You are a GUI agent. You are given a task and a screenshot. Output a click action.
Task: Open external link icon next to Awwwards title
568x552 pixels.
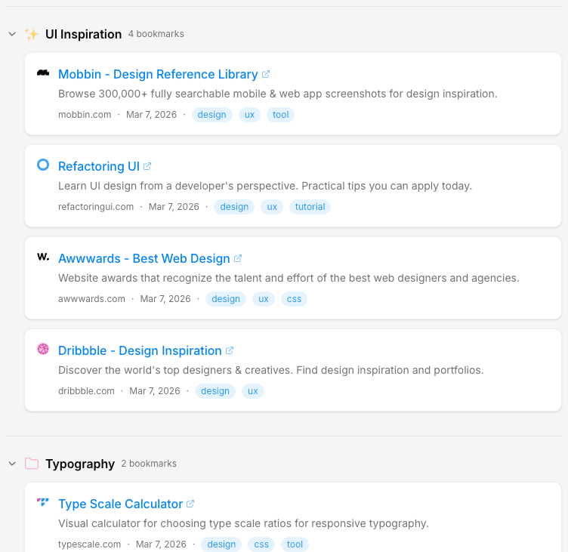tap(238, 258)
